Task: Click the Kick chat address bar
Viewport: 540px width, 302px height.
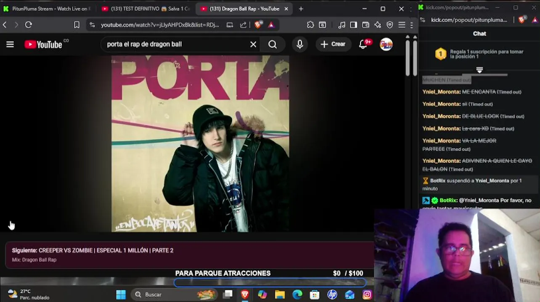Action: tap(469, 20)
